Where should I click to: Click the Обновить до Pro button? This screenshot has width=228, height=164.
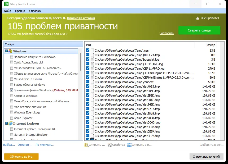coord(21,156)
